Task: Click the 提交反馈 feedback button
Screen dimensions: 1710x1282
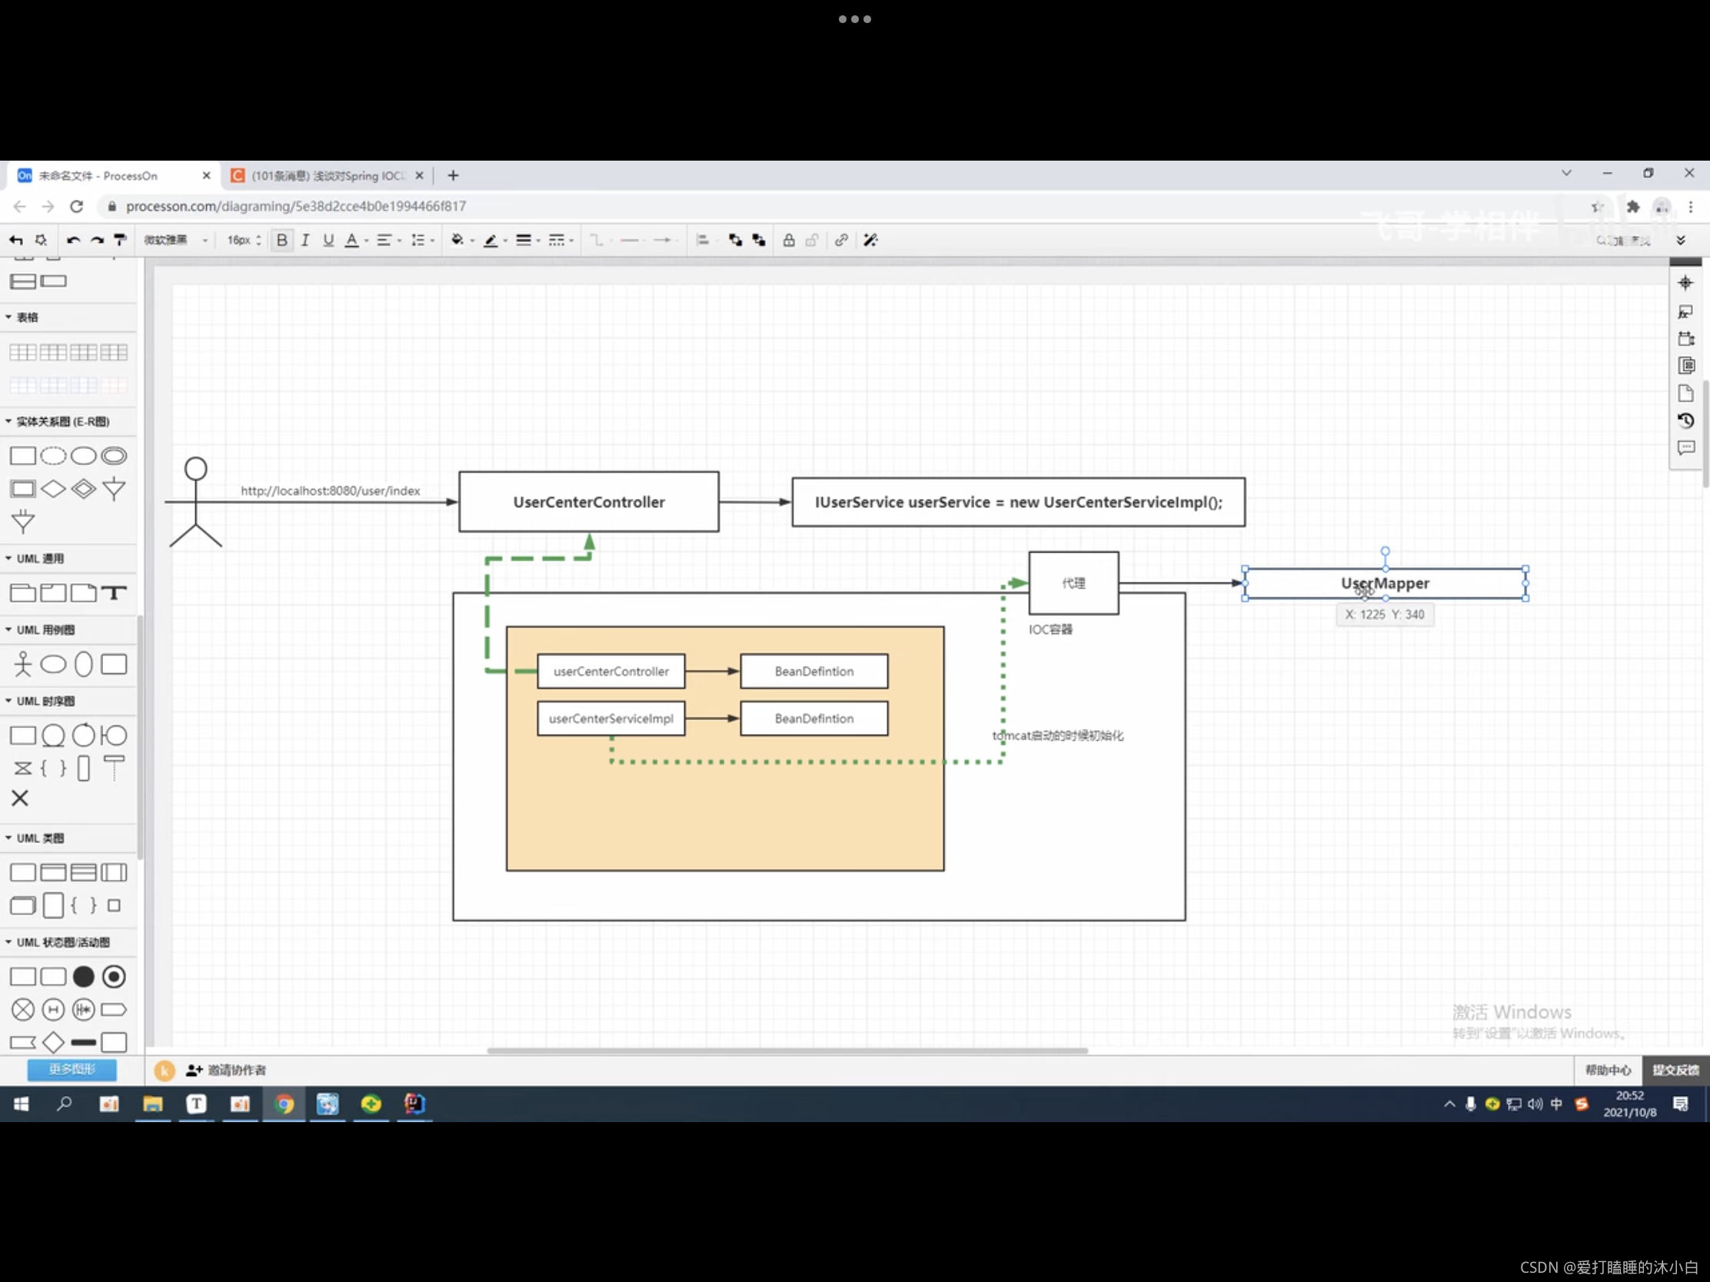Action: tap(1675, 1071)
